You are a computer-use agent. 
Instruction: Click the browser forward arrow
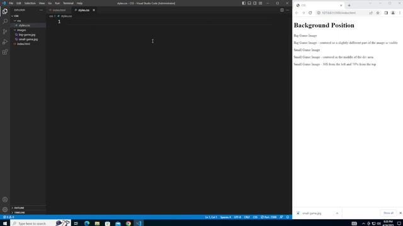pos(304,13)
